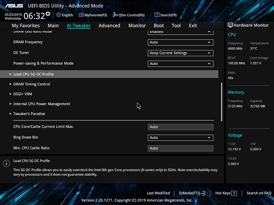This screenshot has height=205, width=274.
Task: Click the Version 2.20.1271 copyright text
Action: (x=137, y=200)
